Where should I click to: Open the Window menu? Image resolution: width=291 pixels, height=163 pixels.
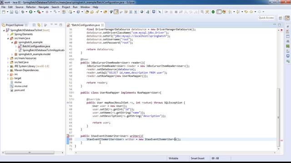[85, 7]
